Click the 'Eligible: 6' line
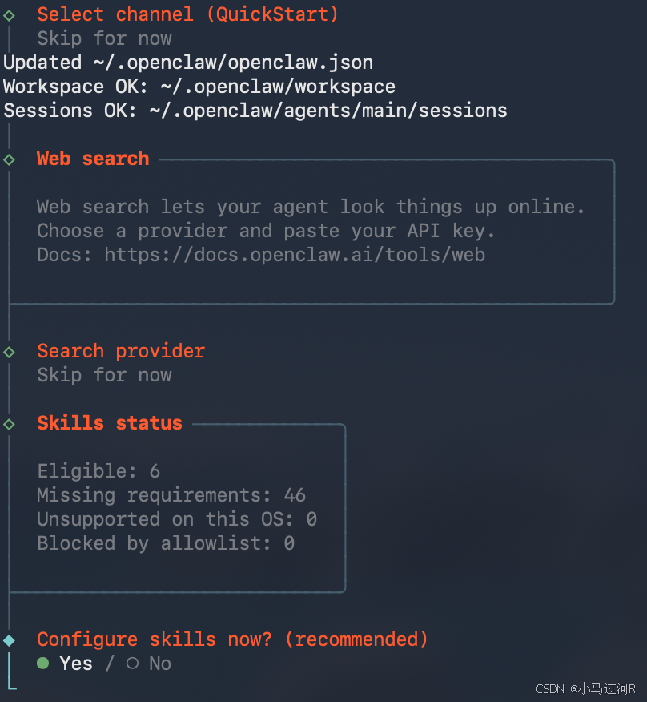 [x=98, y=471]
